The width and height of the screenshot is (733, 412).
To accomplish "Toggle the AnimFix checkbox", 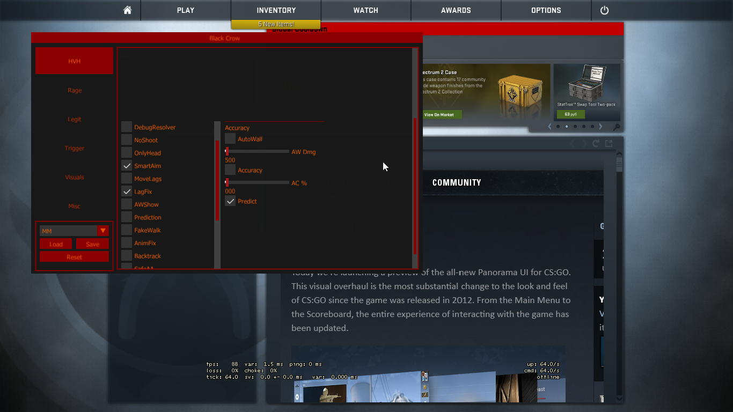I will [127, 243].
